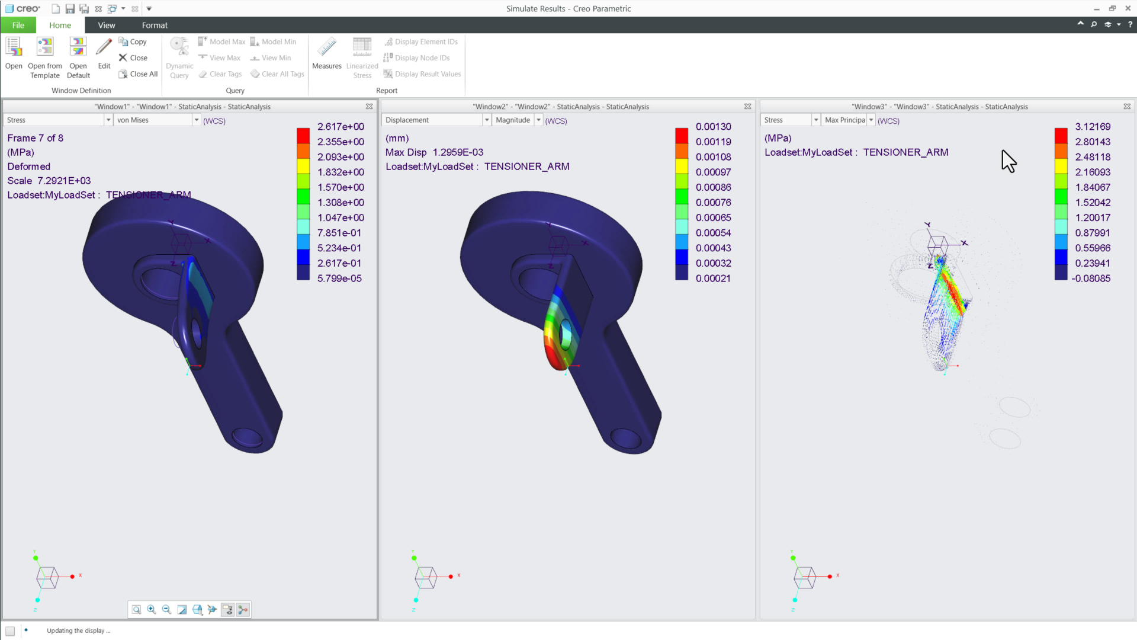1137x640 pixels.
Task: Click Model Max in the Query group
Action: (x=221, y=41)
